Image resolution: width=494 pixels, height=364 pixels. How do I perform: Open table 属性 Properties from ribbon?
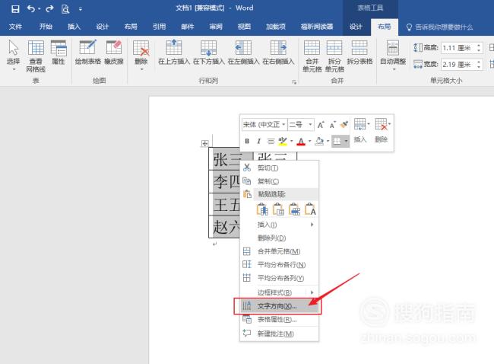click(x=59, y=53)
